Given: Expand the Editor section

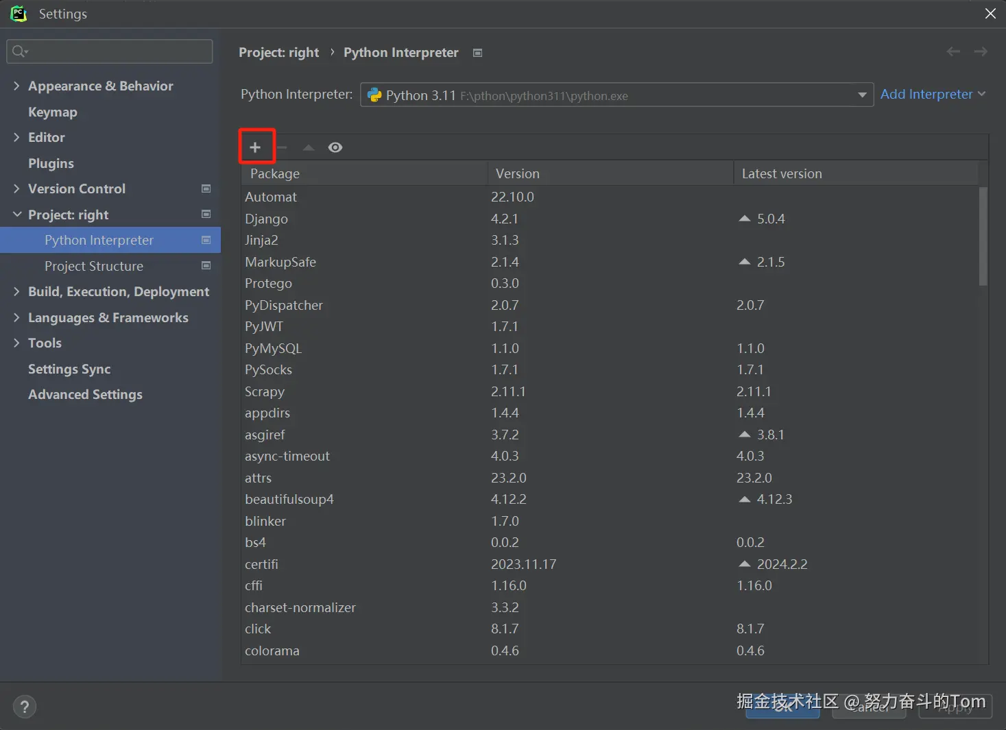Looking at the screenshot, I should (x=16, y=137).
